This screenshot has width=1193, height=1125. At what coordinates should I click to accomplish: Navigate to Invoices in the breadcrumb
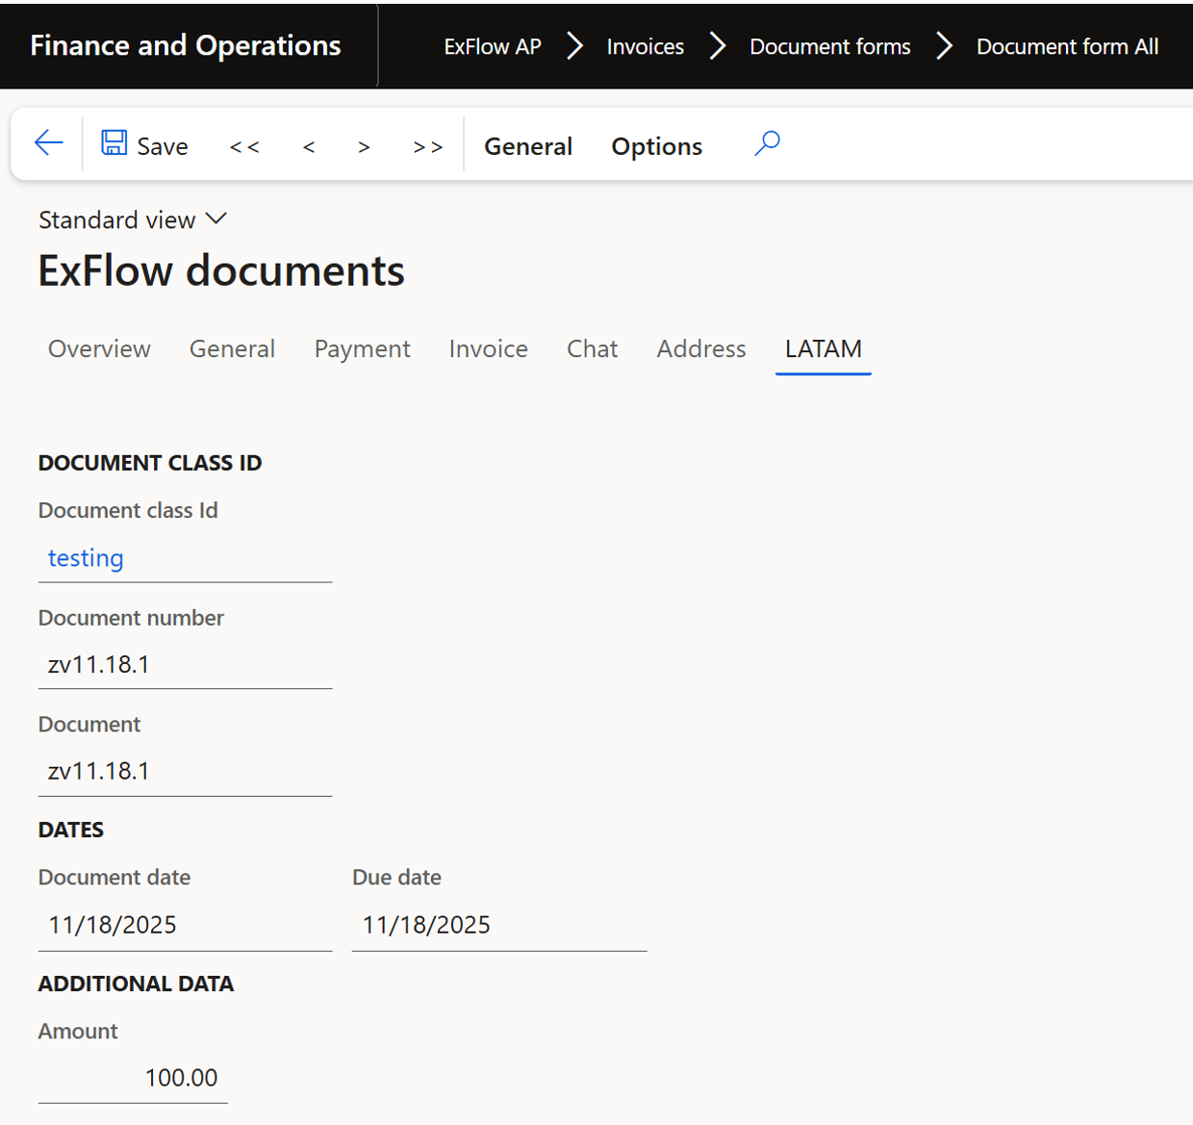[645, 46]
